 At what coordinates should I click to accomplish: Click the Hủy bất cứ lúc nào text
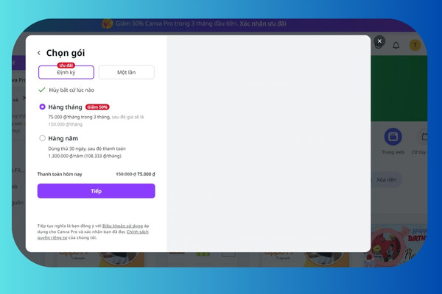pos(71,90)
